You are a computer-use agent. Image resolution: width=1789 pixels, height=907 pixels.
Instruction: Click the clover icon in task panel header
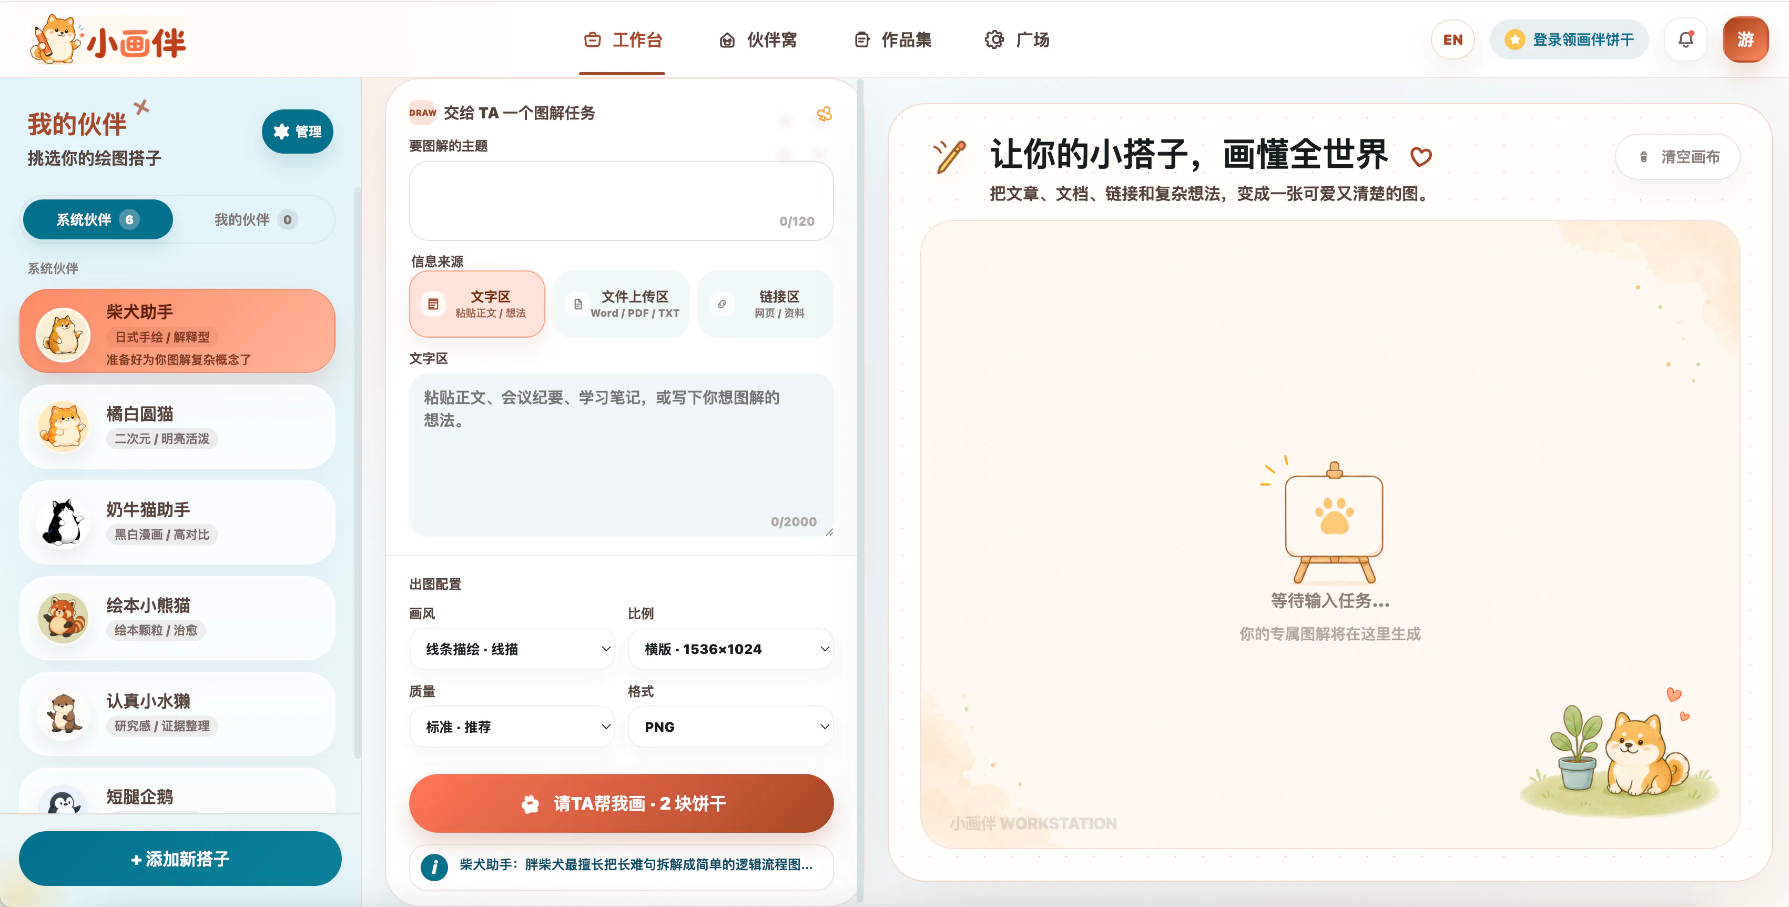point(824,114)
